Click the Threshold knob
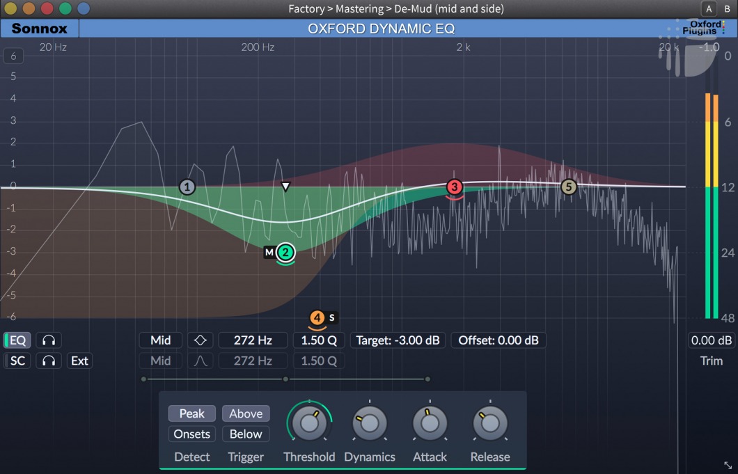 point(309,423)
